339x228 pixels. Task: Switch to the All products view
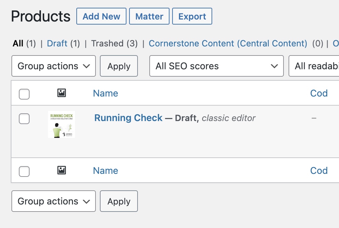(x=18, y=43)
